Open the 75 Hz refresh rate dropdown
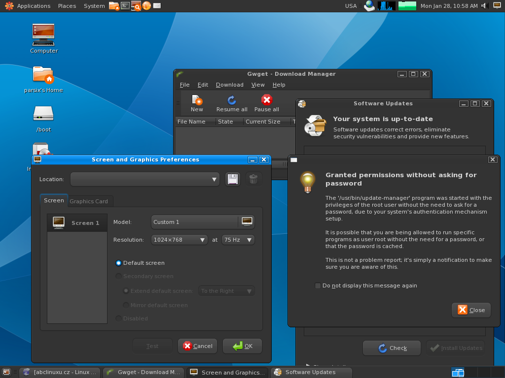Image resolution: width=505 pixels, height=378 pixels. (238, 240)
